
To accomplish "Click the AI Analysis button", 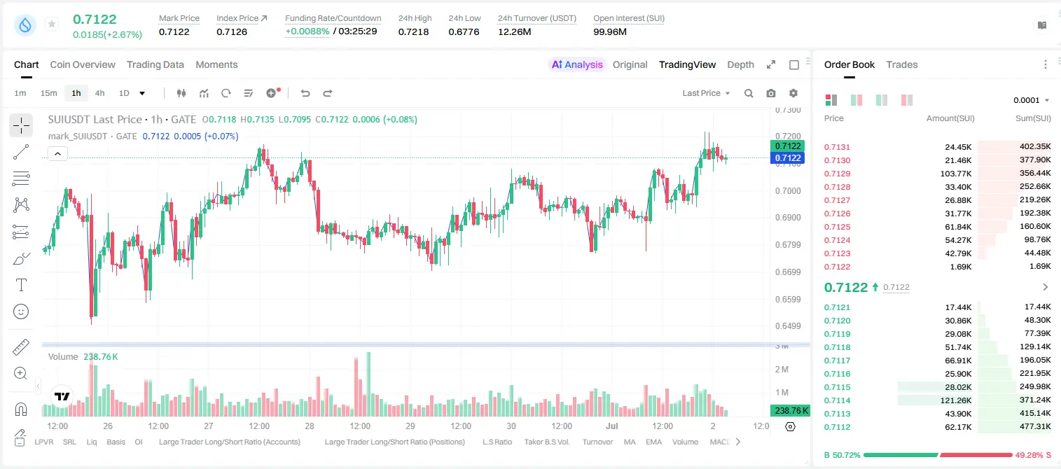I will 577,64.
